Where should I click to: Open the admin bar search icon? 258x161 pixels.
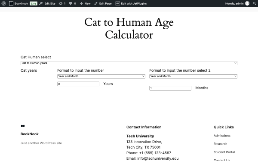[255, 3]
